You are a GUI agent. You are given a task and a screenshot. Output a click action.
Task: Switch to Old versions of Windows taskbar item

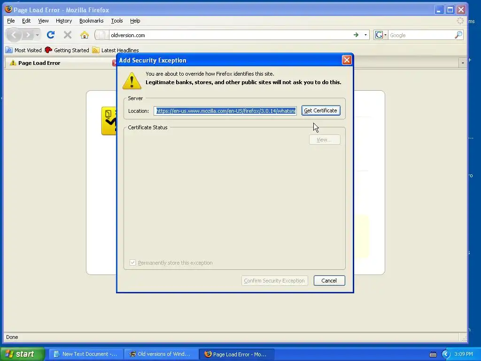pyautogui.click(x=162, y=354)
